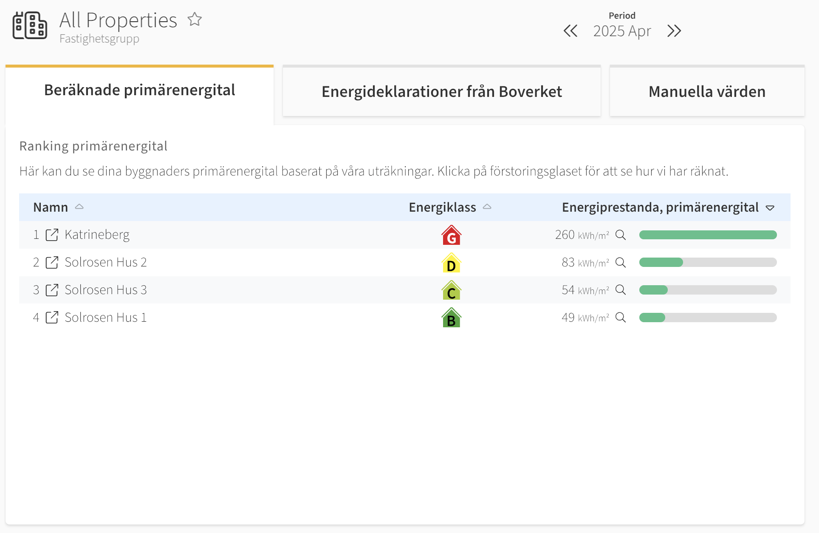
Task: Toggle sort on Energiprestanda, primärenergital arrow
Action: (770, 208)
